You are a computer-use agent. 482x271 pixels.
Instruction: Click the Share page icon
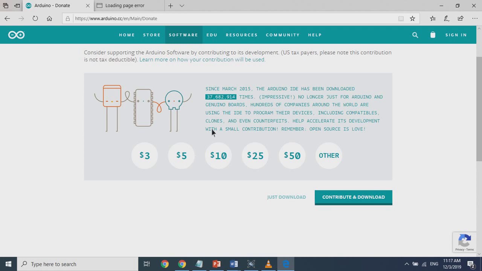(x=460, y=18)
